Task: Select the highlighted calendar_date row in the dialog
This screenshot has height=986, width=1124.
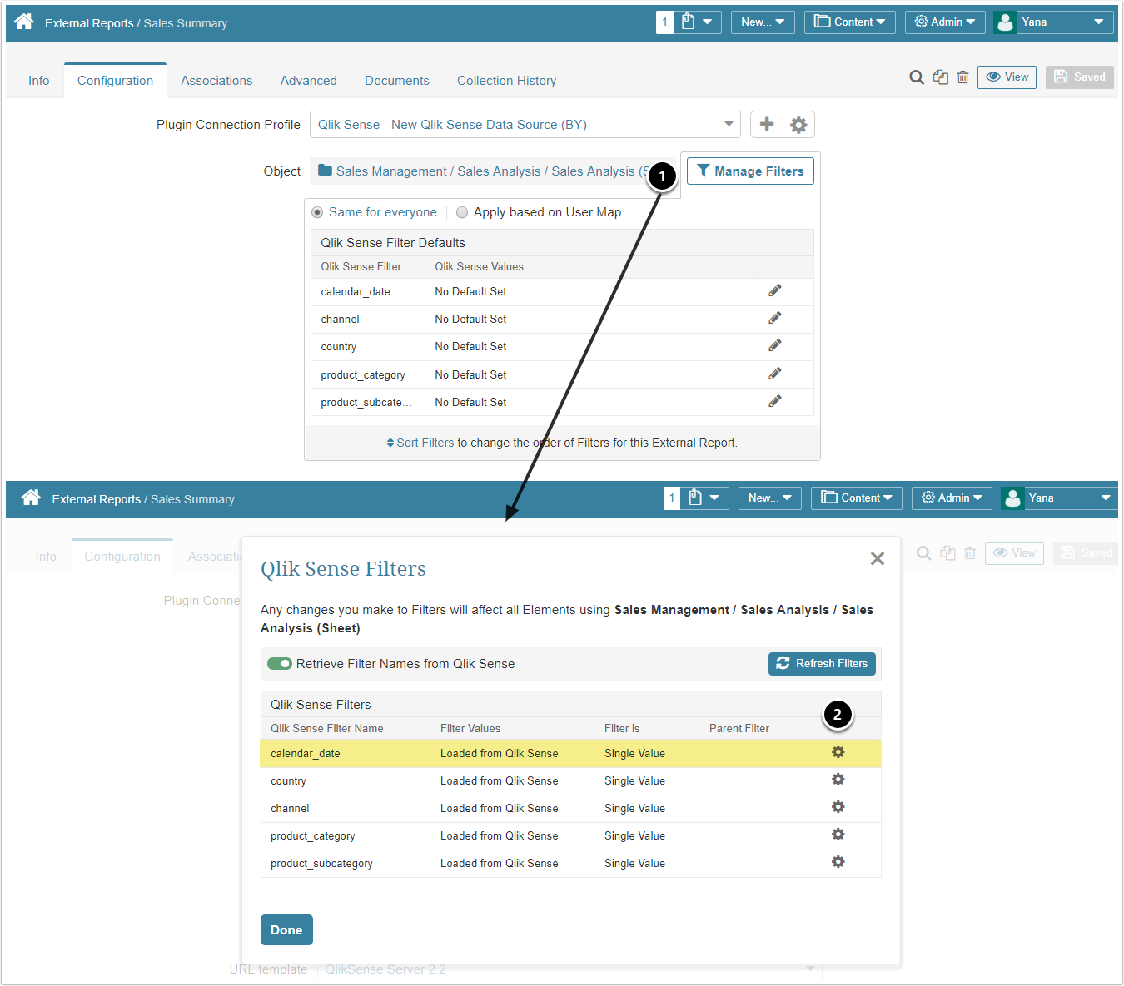Action: 570,753
